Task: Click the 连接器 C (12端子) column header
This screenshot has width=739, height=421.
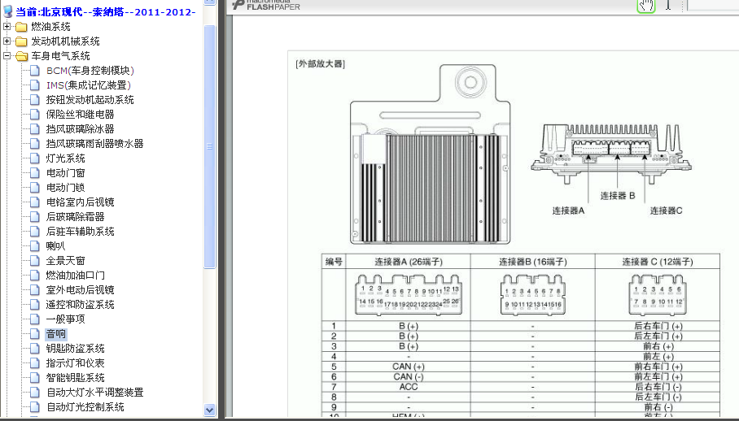Action: 658,262
